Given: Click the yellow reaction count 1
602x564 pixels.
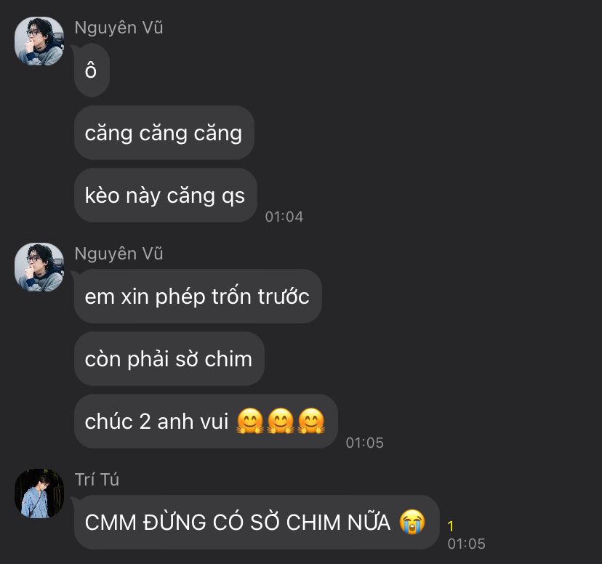Looking at the screenshot, I should [451, 526].
